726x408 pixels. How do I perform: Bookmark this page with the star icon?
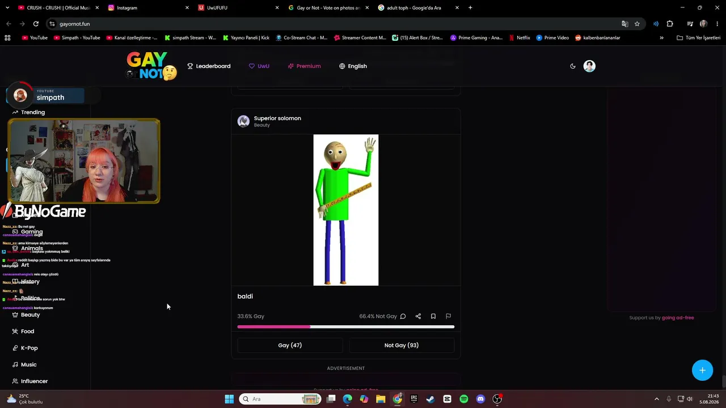pos(637,24)
